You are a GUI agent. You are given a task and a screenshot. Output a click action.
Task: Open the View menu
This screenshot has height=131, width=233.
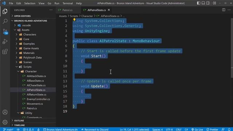pyautogui.click(x=42, y=3)
